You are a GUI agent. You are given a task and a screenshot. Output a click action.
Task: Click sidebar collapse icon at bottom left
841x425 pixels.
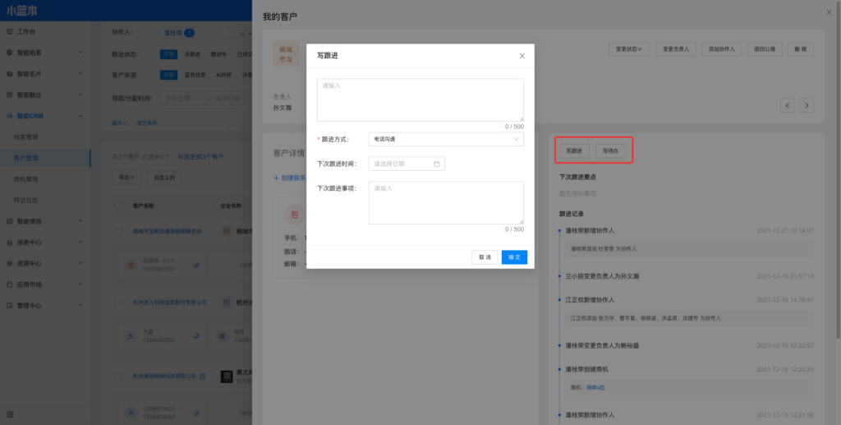coord(10,413)
